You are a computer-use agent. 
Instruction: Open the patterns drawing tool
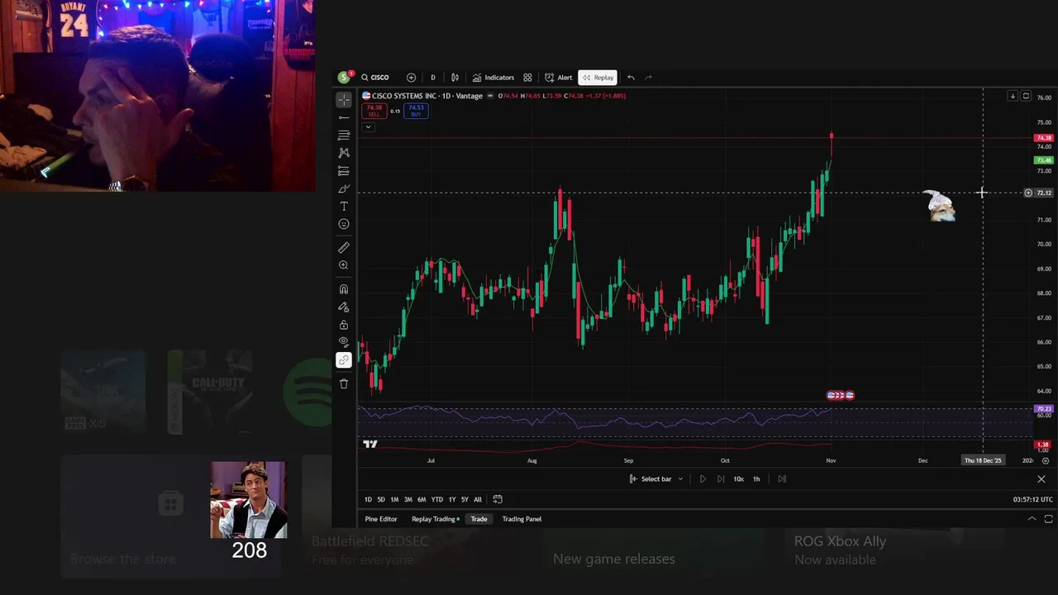344,153
